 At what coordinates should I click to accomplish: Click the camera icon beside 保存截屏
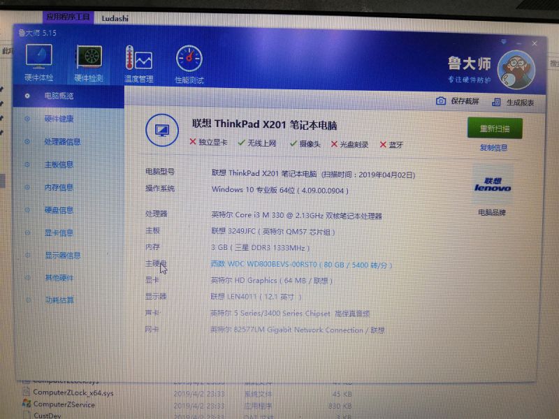tap(441, 101)
